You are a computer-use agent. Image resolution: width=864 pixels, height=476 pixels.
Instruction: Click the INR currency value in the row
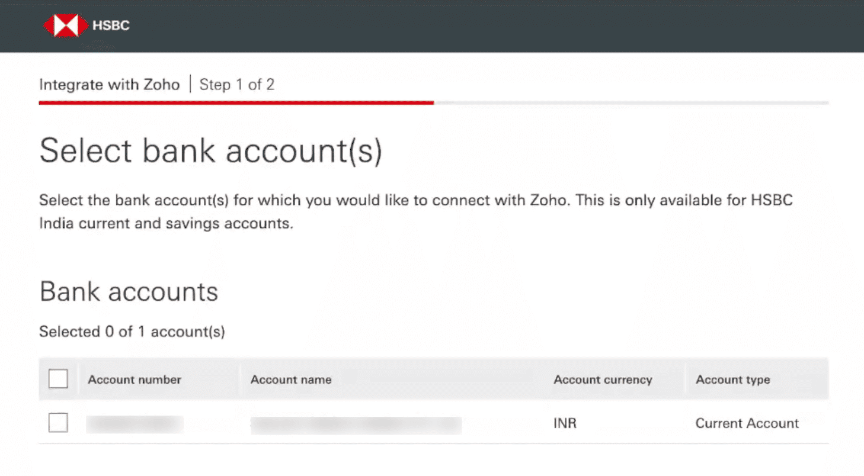[x=564, y=423]
